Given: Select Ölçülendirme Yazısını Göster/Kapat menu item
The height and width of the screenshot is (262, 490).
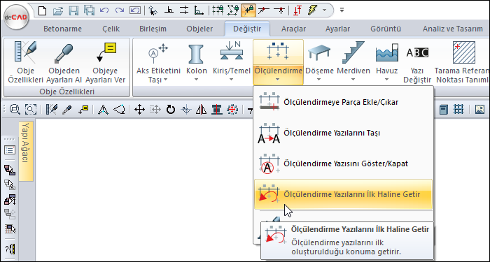Looking at the screenshot, I should 343,163.
